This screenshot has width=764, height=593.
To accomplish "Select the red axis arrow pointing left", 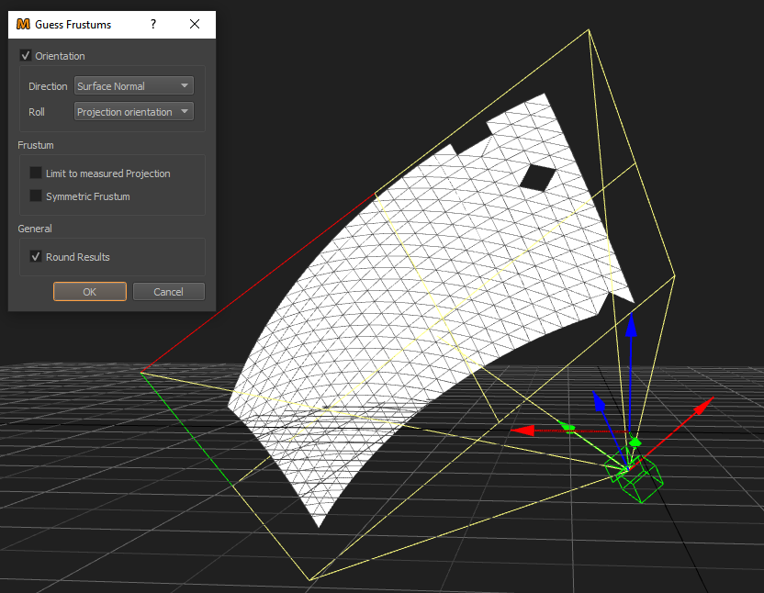I will tap(523, 430).
